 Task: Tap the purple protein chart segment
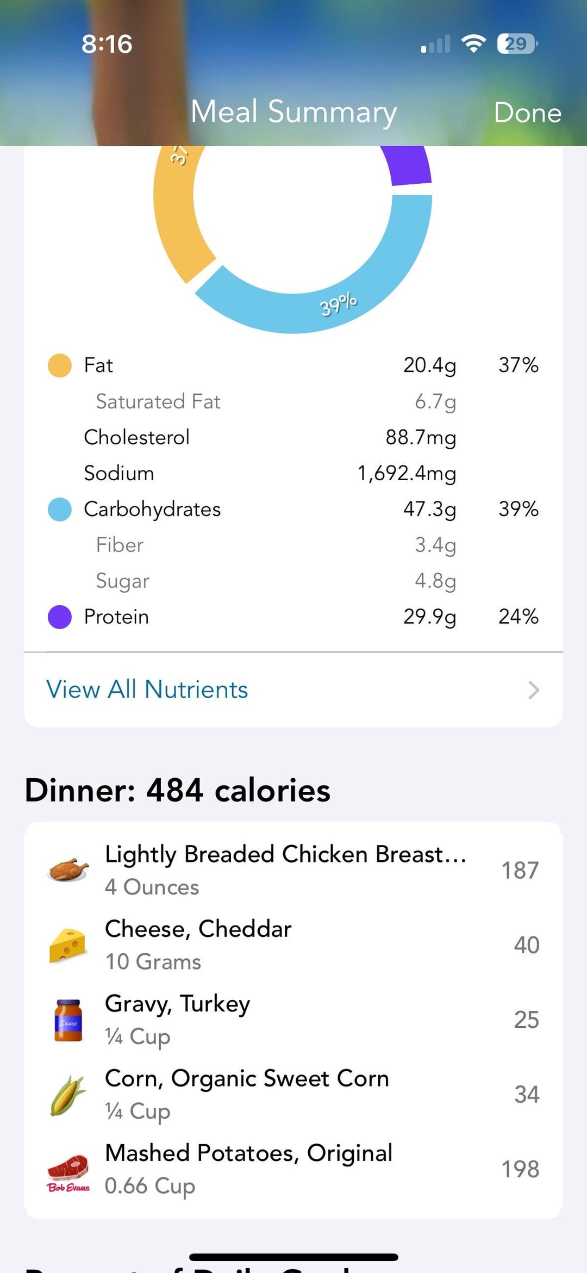pos(409,165)
